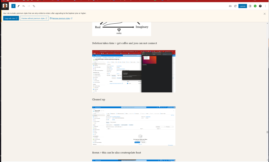Select the Tools pencil icon
Image resolution: width=269 pixels, height=162 pixels.
19,6
